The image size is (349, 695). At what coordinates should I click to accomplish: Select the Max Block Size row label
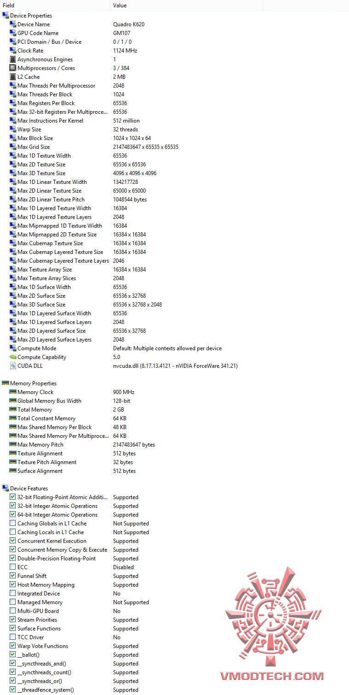coord(35,138)
